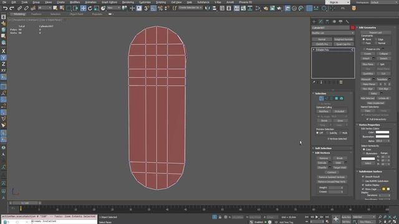
Task: Switch to the Modeling ribbon tab
Action: pyautogui.click(x=19, y=14)
